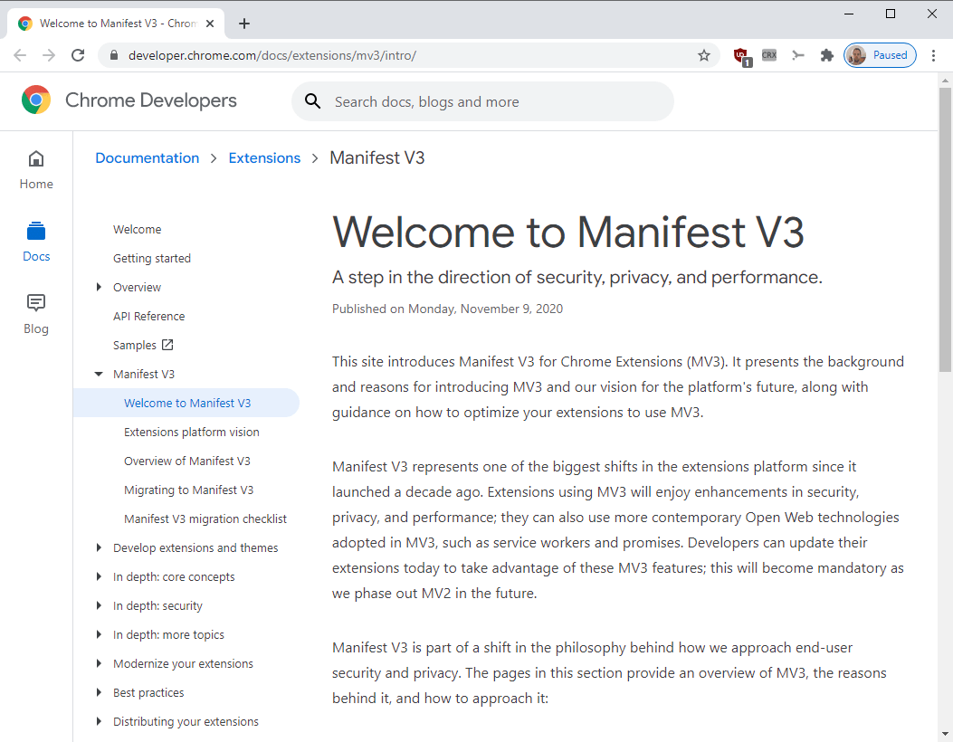Select the Welcome to Manifest V3 browser tab
Image resolution: width=953 pixels, height=742 pixels.
click(x=116, y=24)
